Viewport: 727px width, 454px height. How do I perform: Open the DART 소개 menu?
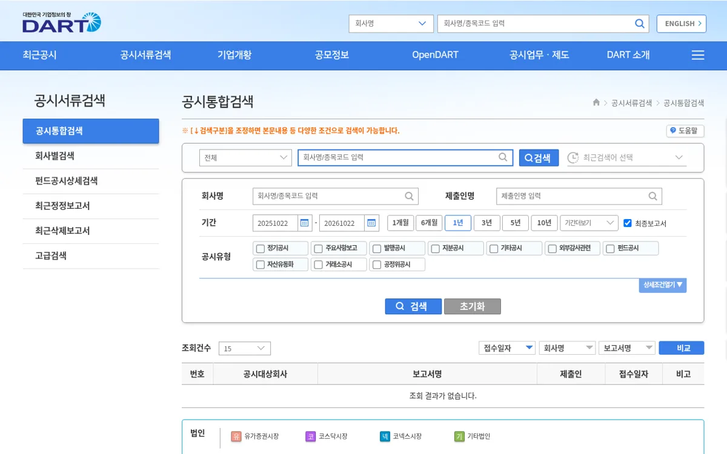(x=628, y=55)
